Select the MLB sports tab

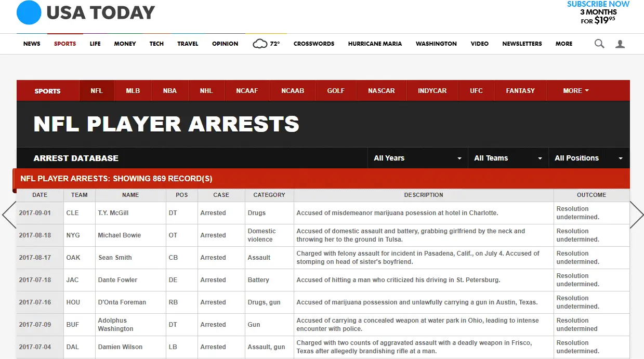[133, 90]
